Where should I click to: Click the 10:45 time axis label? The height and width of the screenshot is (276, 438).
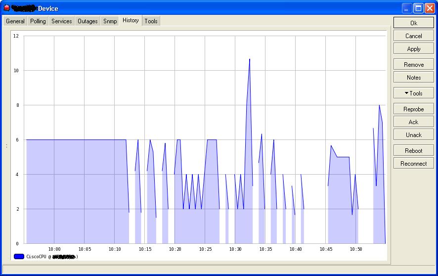(326, 249)
